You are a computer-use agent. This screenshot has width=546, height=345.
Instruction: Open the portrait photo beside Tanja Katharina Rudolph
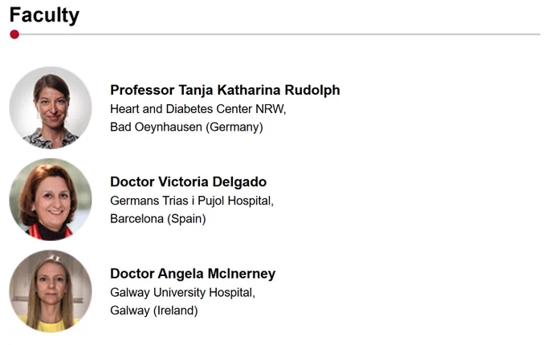click(51, 108)
